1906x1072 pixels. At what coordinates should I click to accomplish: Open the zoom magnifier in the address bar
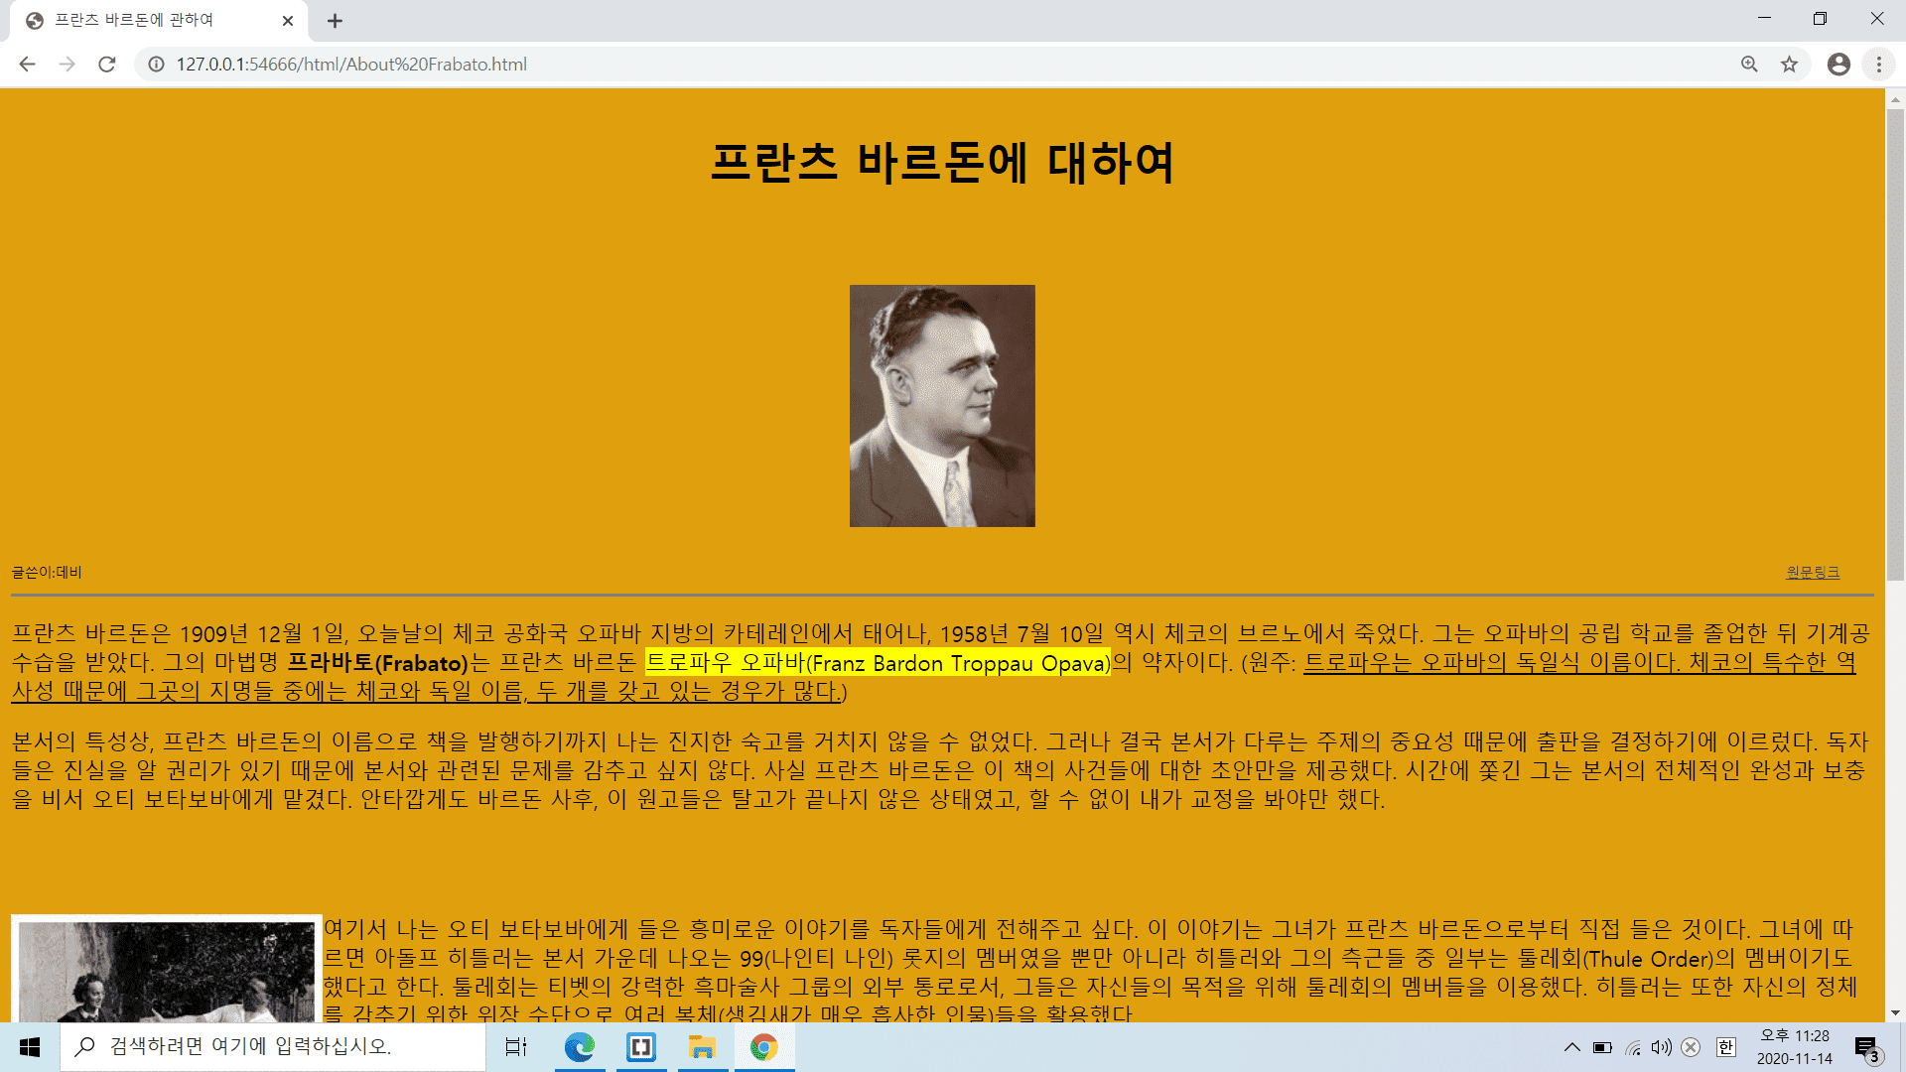[1748, 64]
